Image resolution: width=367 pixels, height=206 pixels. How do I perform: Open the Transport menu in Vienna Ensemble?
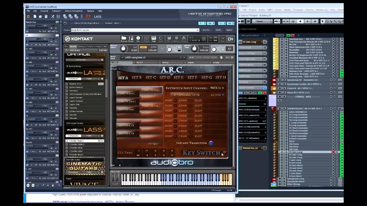[56, 11]
